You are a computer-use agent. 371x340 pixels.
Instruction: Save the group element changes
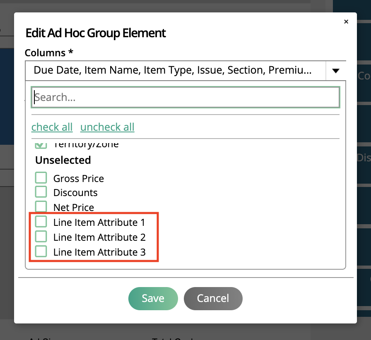pyautogui.click(x=153, y=298)
